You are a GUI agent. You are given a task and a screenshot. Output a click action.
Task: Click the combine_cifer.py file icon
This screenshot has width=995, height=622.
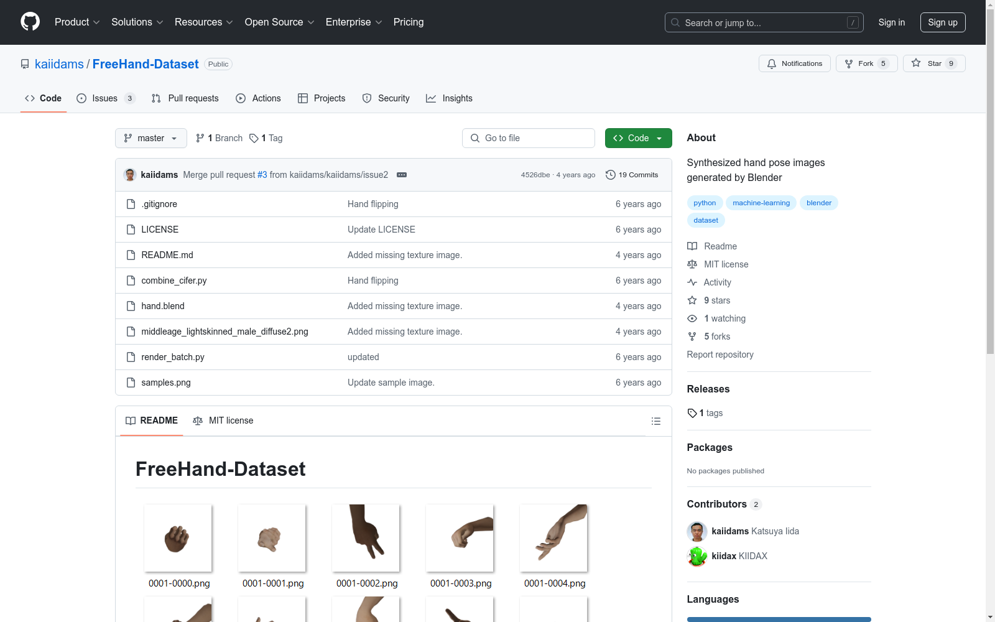click(131, 281)
